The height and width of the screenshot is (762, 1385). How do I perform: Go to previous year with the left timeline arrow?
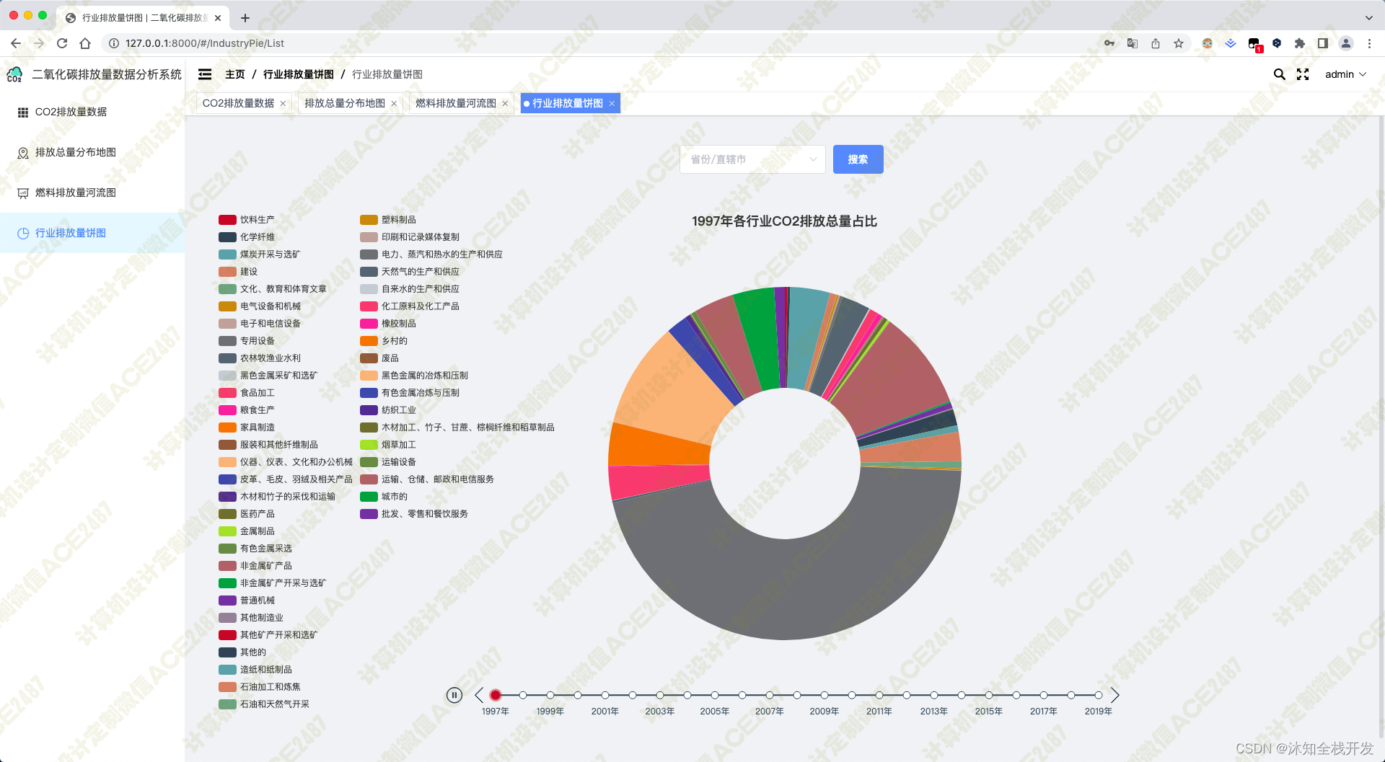point(479,695)
